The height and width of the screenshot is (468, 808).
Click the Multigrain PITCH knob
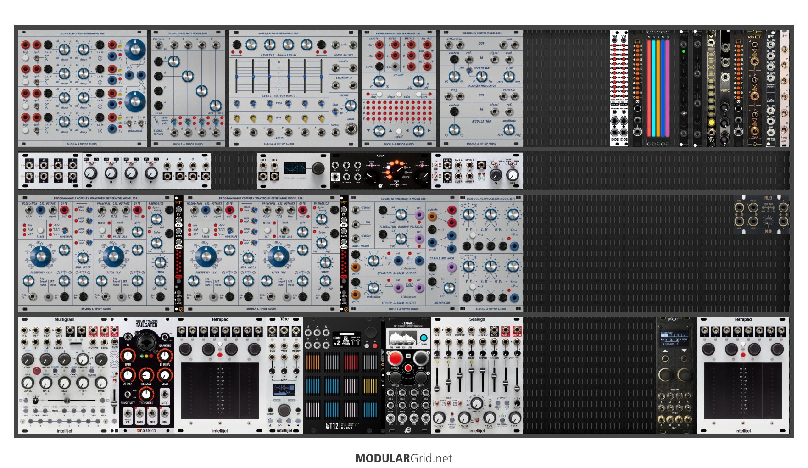point(83,382)
